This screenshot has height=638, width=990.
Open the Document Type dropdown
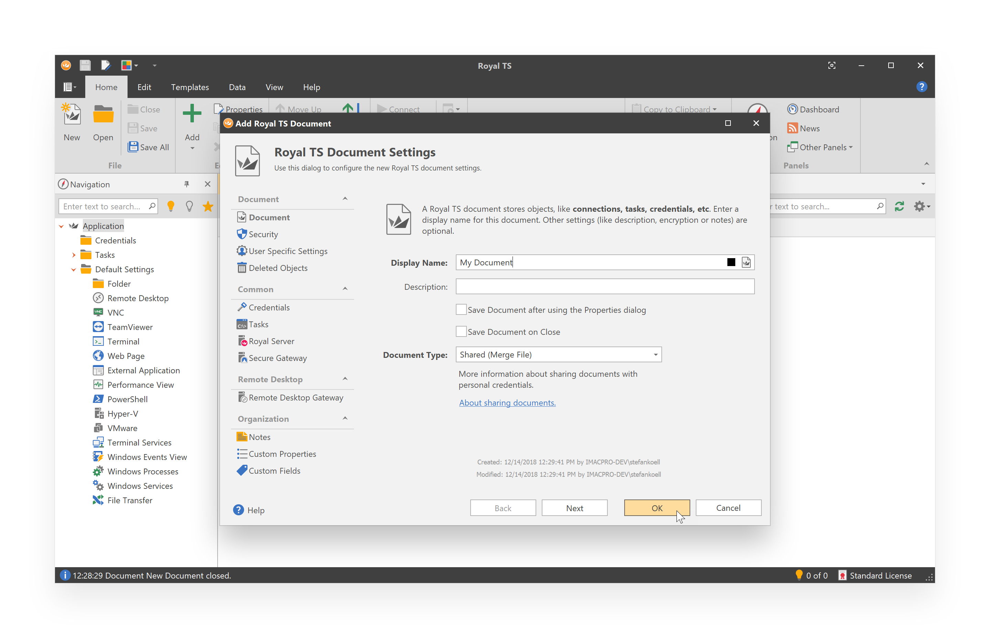(x=558, y=355)
